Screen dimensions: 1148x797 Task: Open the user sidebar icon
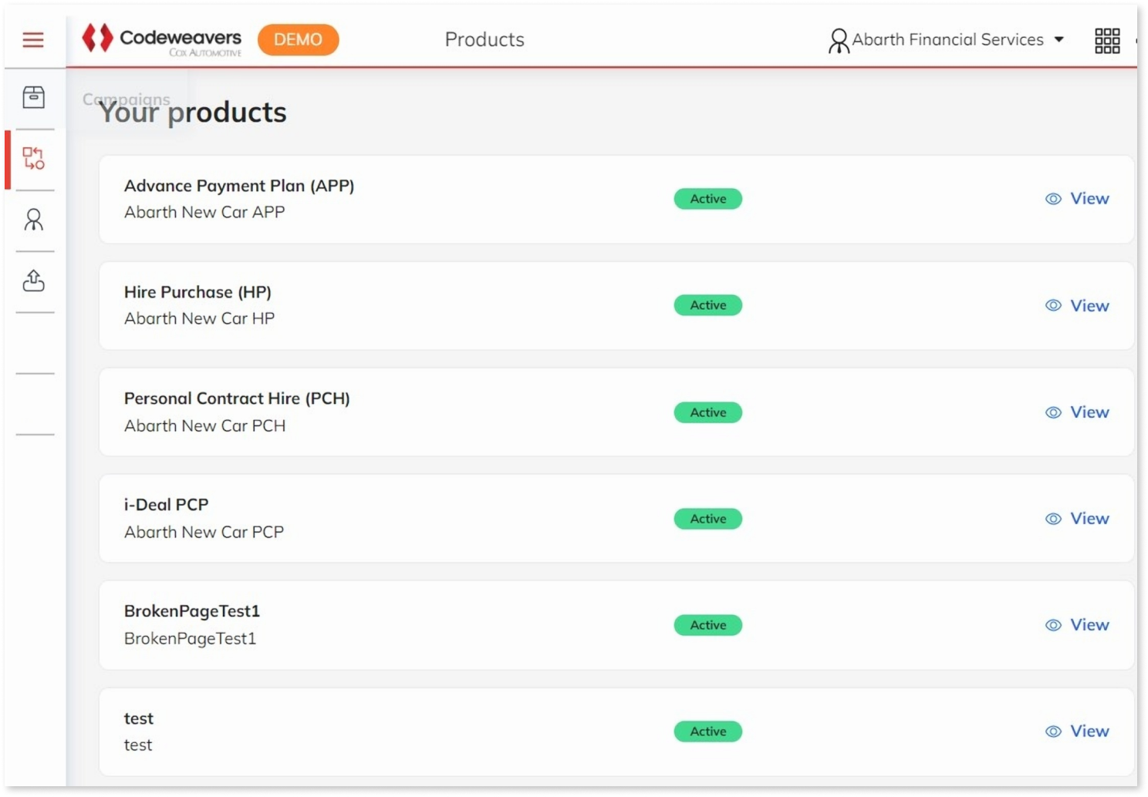pos(33,220)
